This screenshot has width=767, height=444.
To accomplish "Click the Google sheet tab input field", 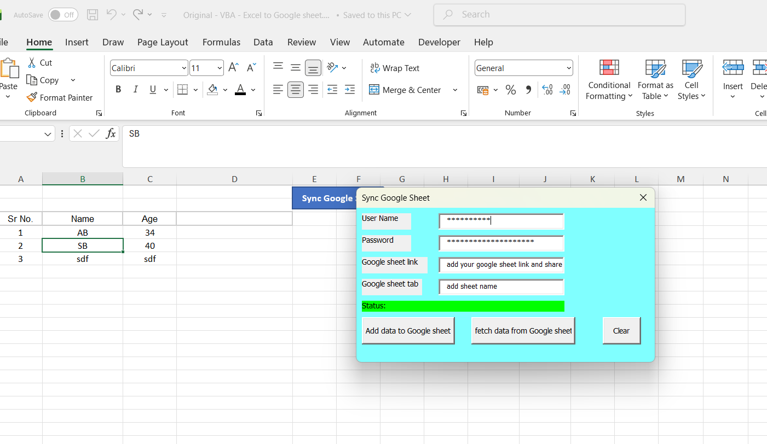I will [x=501, y=287].
